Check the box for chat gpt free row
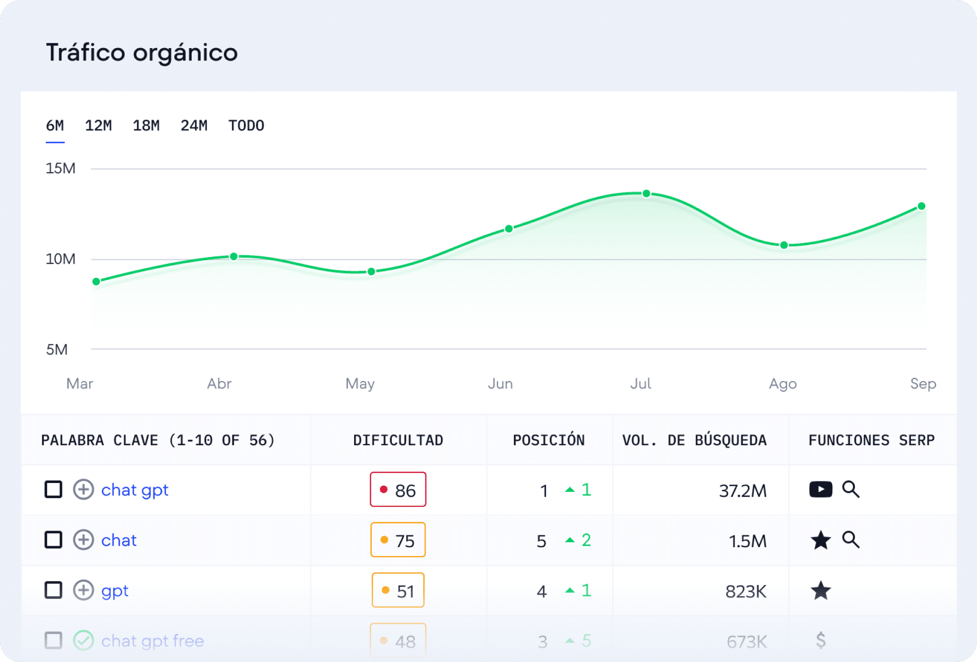This screenshot has width=977, height=662. pos(53,640)
